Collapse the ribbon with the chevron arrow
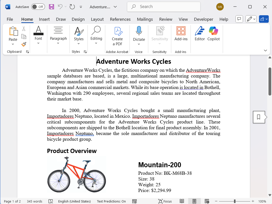272x204 pixels. tap(265, 50)
